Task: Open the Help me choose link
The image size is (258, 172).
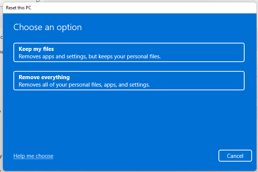Action: tap(33, 156)
